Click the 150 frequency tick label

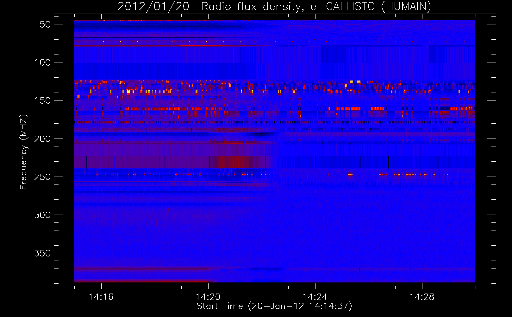tap(42, 100)
